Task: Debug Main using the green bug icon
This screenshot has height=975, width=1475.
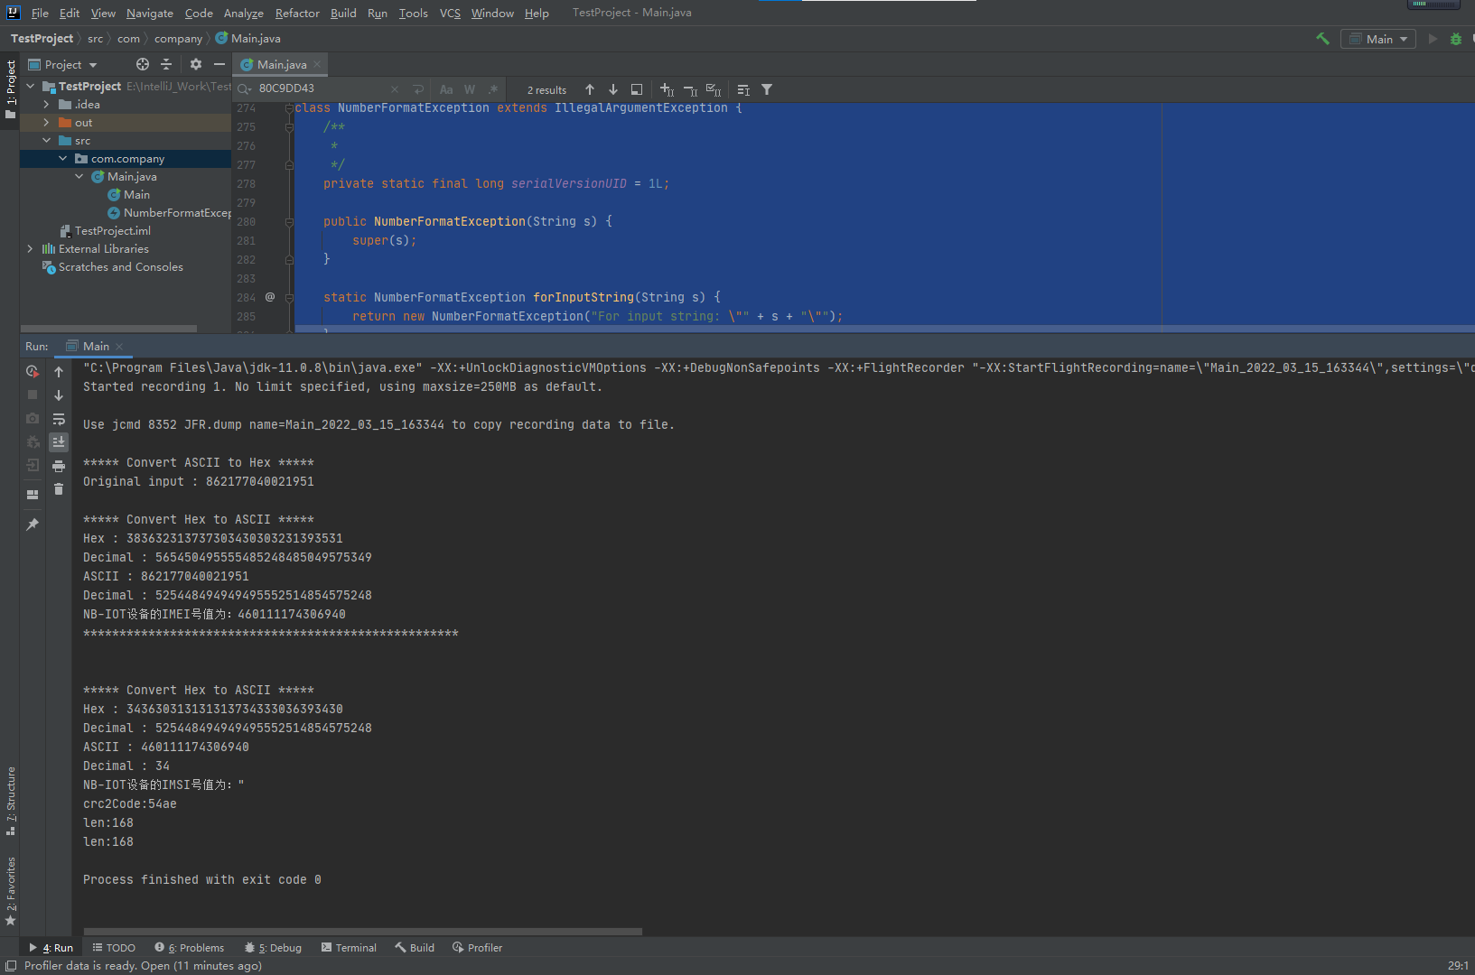Action: (1455, 39)
